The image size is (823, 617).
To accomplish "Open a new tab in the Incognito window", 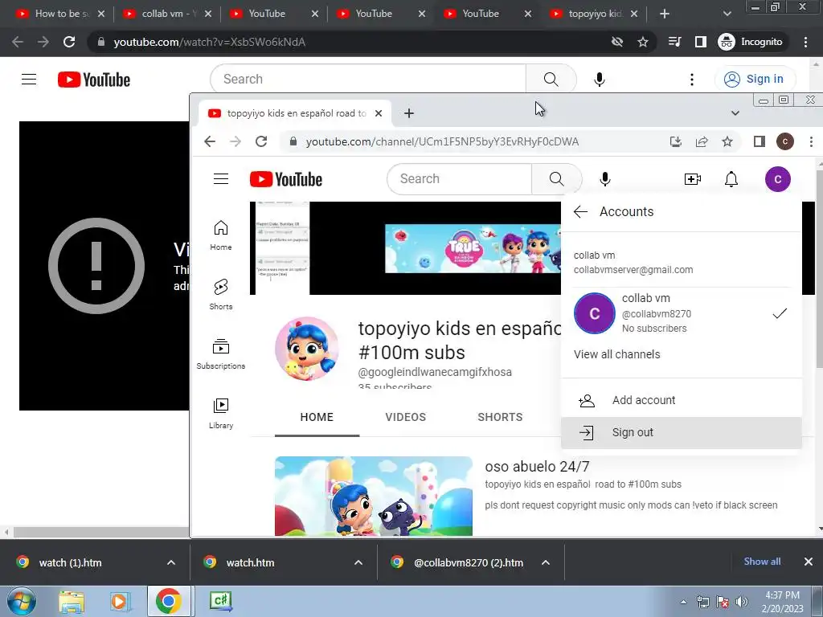I will tap(665, 14).
